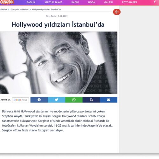This screenshot has width=159, height=159.
Task: Click the Günaydın site logo
Action: (7, 2)
